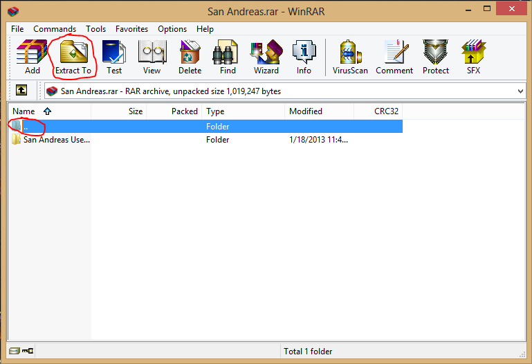Select the San Andreas Use... folder name

57,139
